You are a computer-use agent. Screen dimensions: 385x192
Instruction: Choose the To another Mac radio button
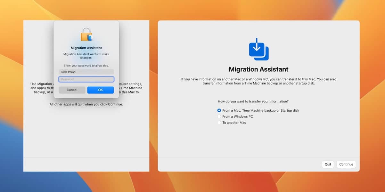(219, 123)
